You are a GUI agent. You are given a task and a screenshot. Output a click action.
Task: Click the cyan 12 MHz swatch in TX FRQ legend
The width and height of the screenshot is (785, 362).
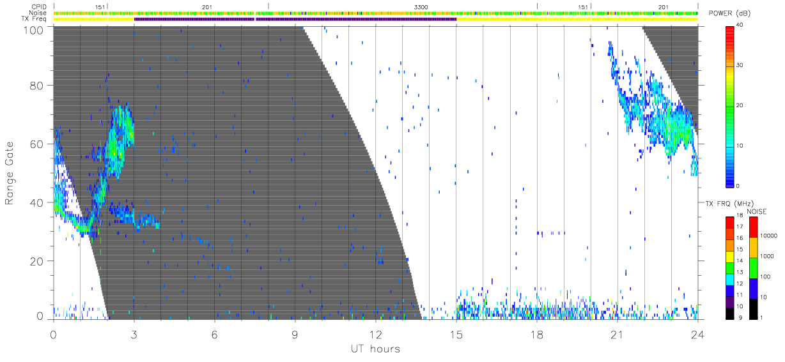coord(731,279)
